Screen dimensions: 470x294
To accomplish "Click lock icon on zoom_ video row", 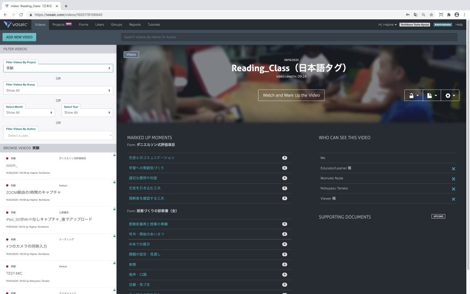I will [x=114, y=155].
